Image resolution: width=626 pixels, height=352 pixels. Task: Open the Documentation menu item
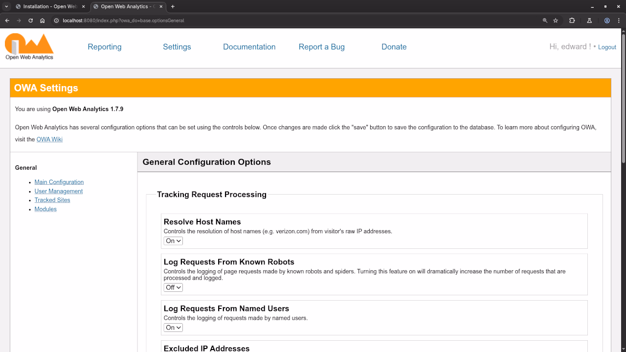[249, 47]
